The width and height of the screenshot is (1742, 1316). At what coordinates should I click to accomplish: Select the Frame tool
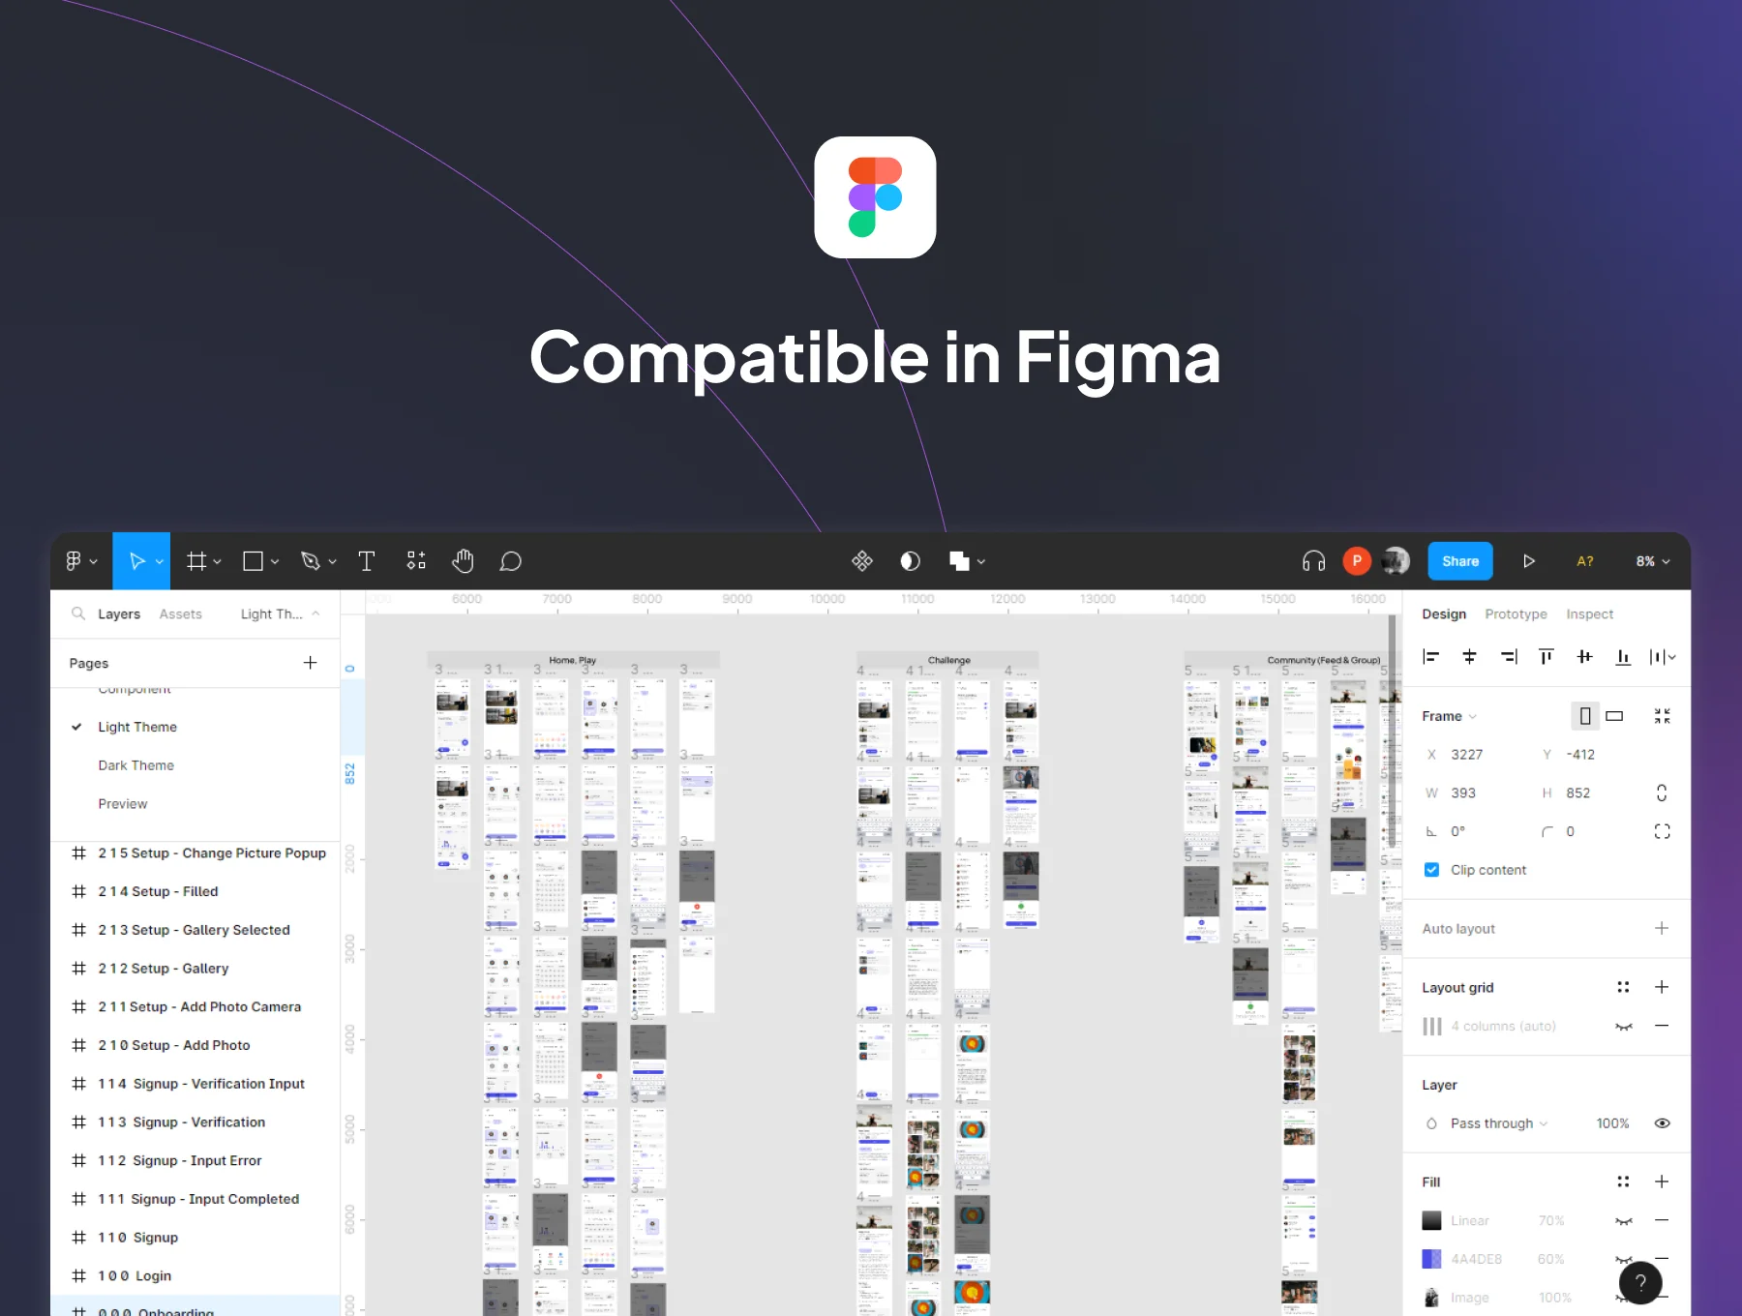tap(196, 561)
